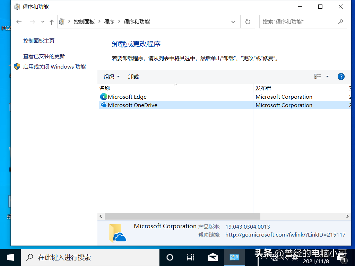Open the recent locations dropdown chevron
The image size is (355, 266).
pos(43,22)
